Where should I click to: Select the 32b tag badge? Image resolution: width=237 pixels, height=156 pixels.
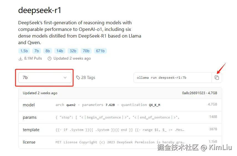click(x=73, y=51)
